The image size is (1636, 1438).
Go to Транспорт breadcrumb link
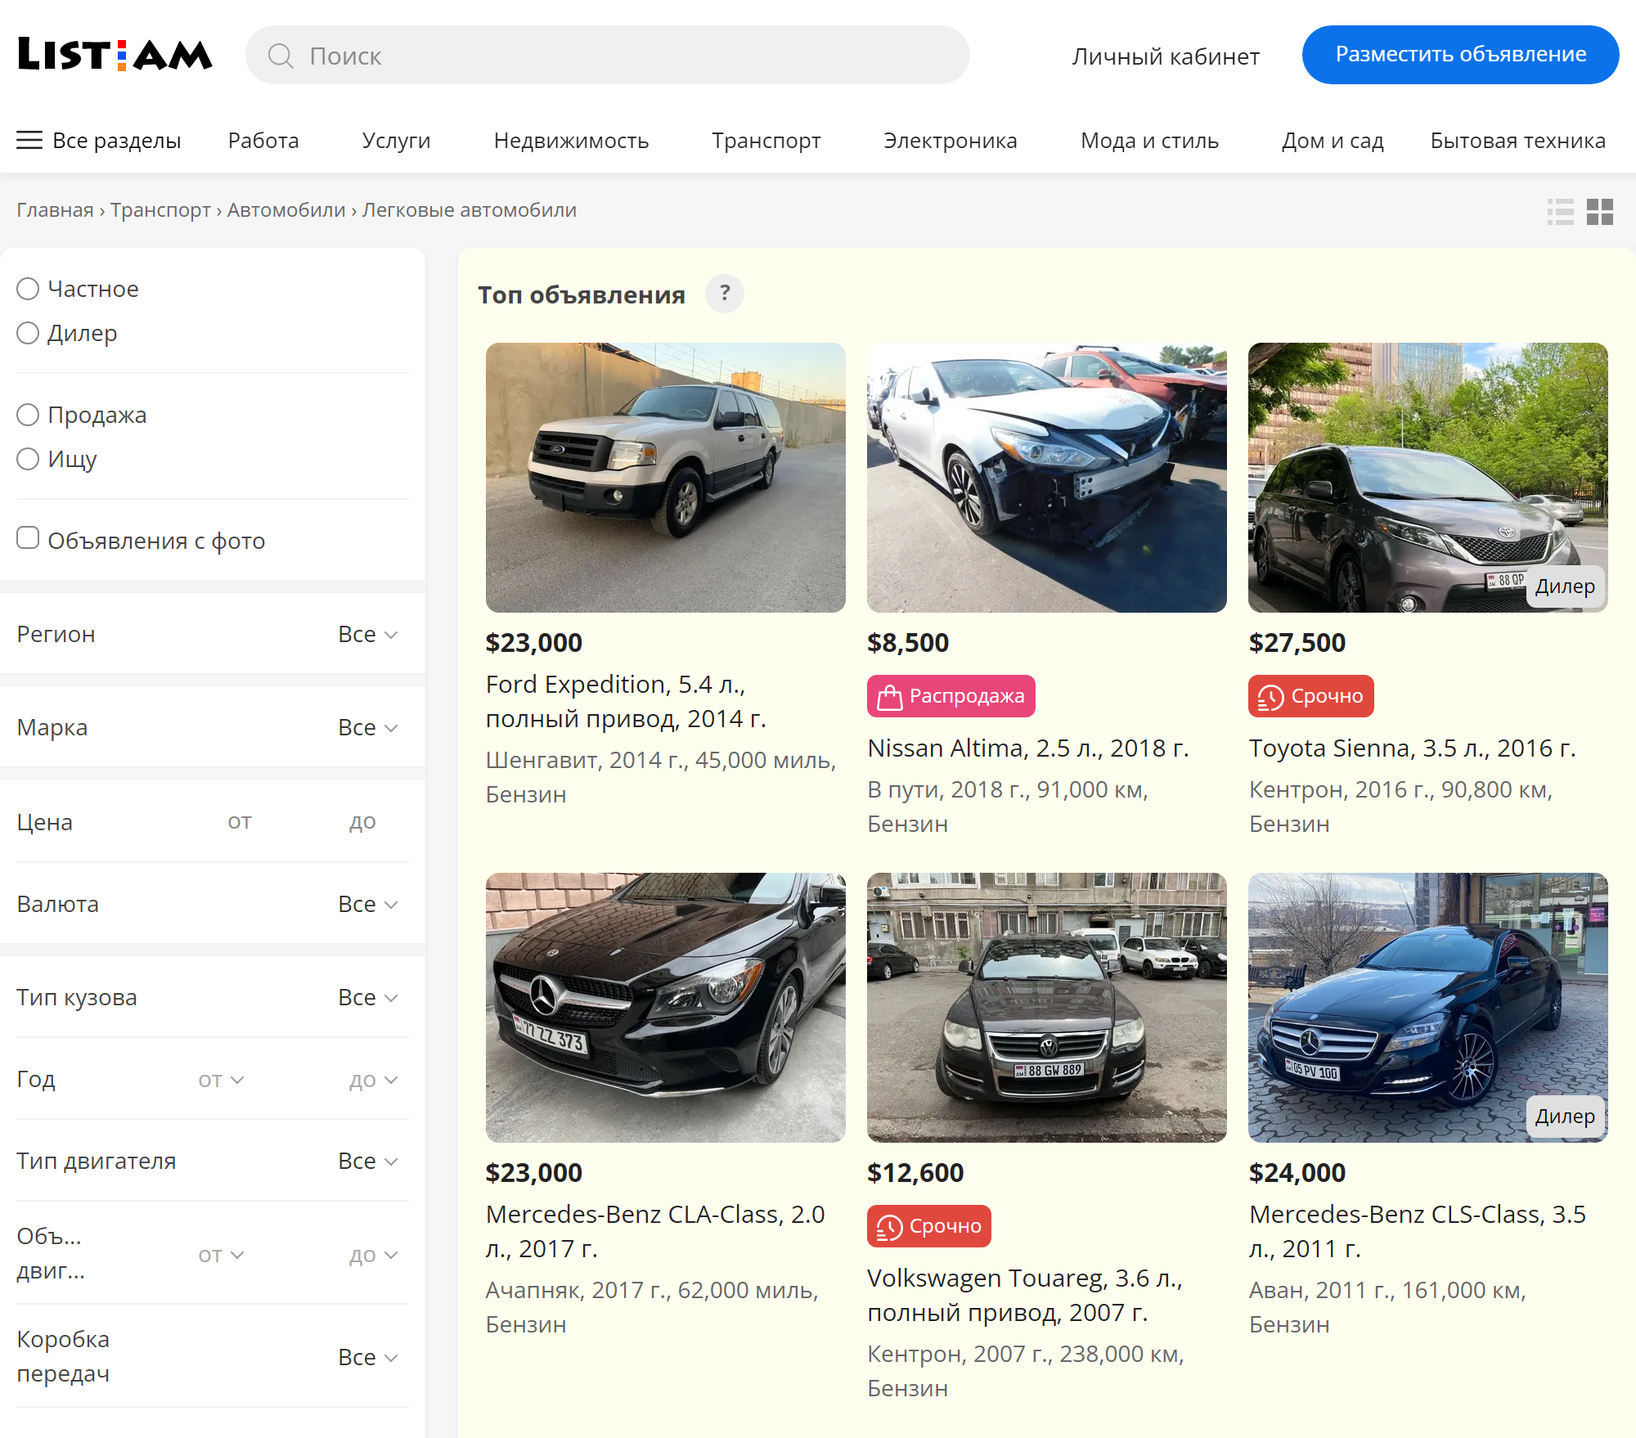pos(160,210)
